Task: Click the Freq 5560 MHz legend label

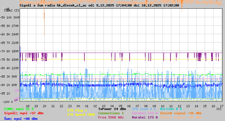Action: (x=111, y=117)
